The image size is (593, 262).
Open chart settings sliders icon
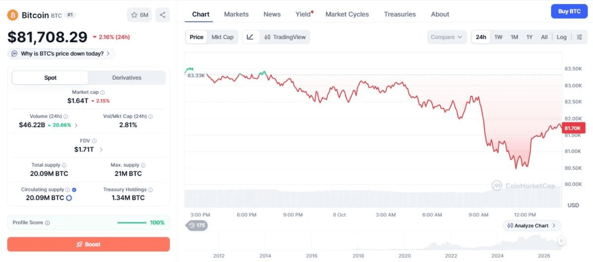pos(579,37)
